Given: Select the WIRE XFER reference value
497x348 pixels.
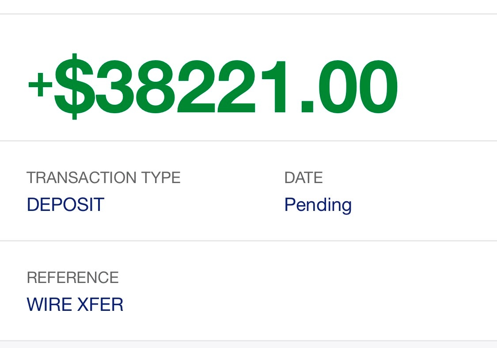Looking at the screenshot, I should [75, 305].
